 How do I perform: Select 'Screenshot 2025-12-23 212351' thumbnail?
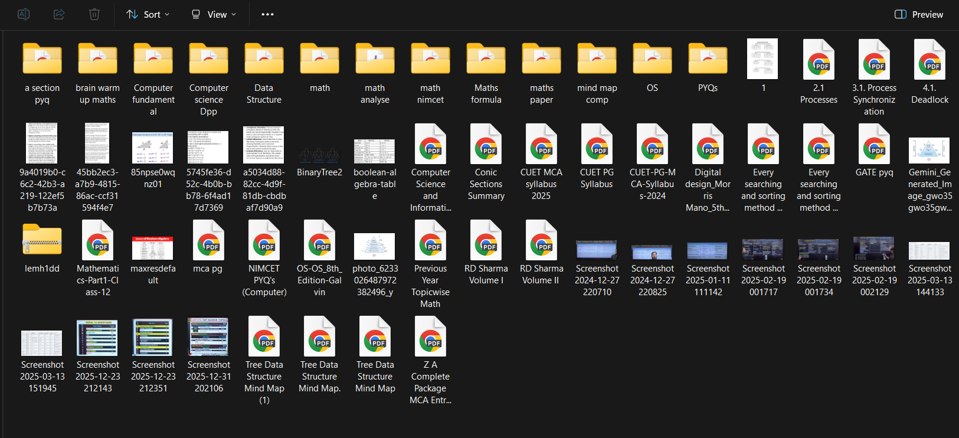click(x=153, y=338)
